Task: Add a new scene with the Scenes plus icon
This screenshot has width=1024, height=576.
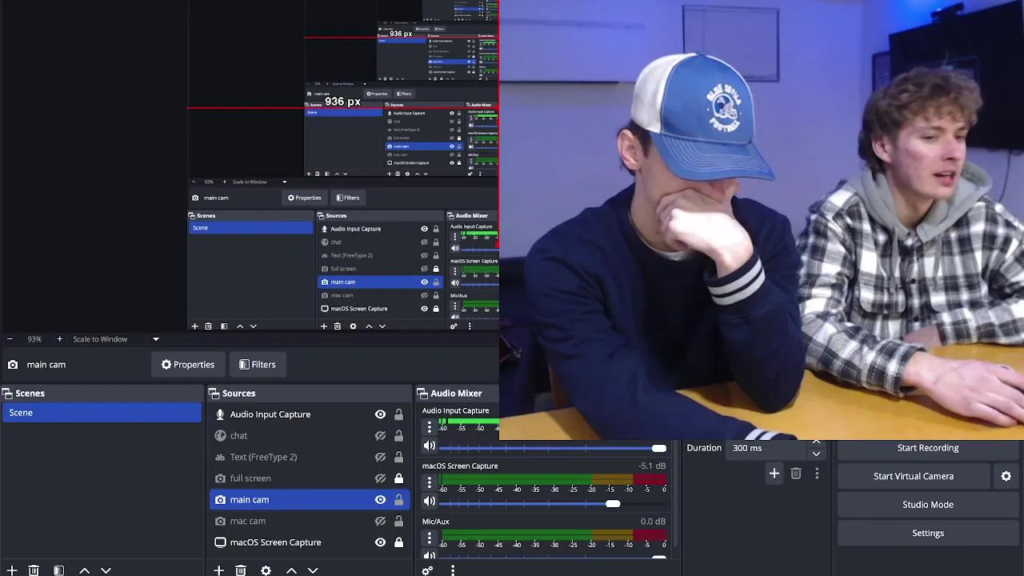Action: [x=11, y=570]
